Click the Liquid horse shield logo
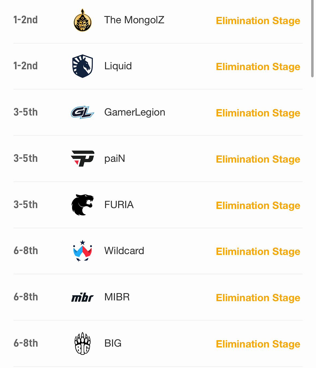The image size is (316, 368). pos(83,66)
